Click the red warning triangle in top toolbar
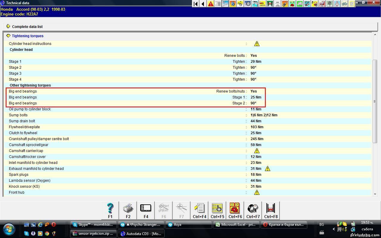Viewport: 381px width, 238px height. pyautogui.click(x=211, y=4)
